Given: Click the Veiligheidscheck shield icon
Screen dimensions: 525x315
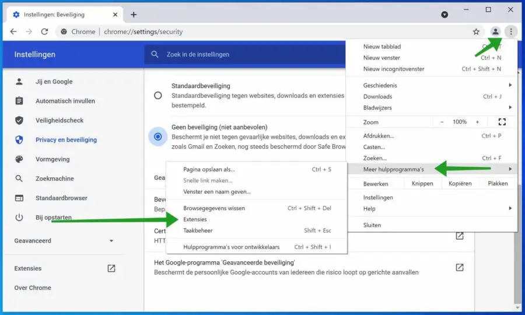Looking at the screenshot, I should (19, 120).
